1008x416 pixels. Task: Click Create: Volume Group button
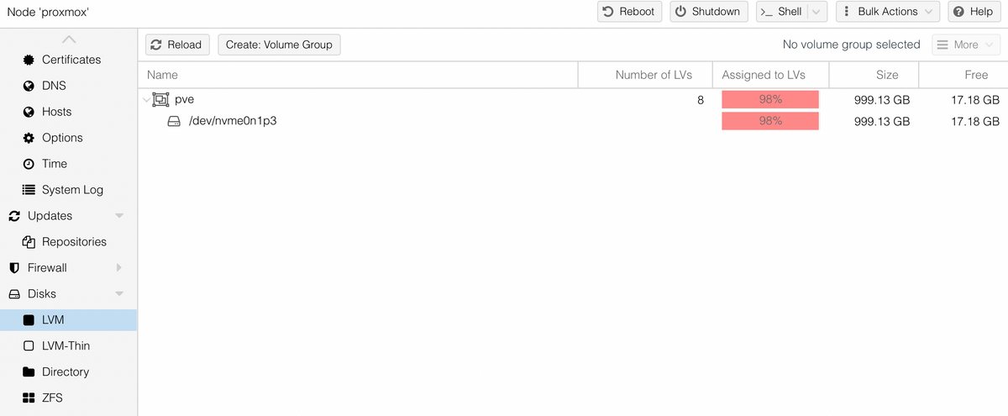279,45
